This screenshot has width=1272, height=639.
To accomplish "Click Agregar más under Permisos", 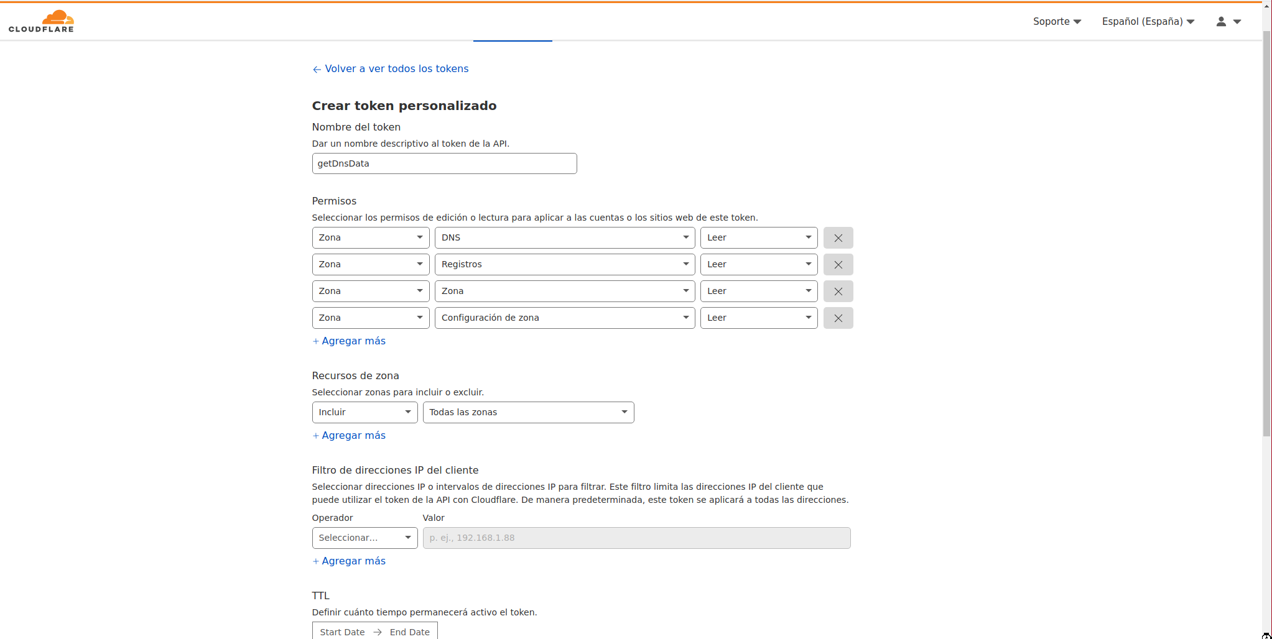I will (x=349, y=341).
